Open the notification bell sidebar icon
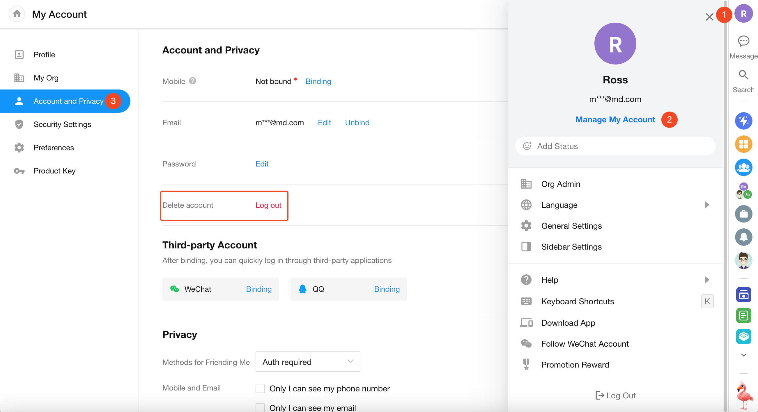This screenshot has width=758, height=412. [743, 237]
